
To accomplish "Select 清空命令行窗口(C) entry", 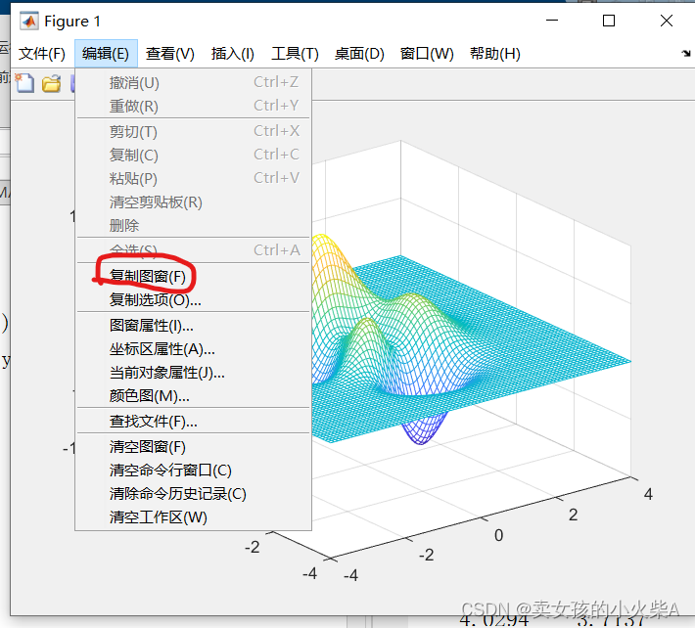I will click(193, 470).
